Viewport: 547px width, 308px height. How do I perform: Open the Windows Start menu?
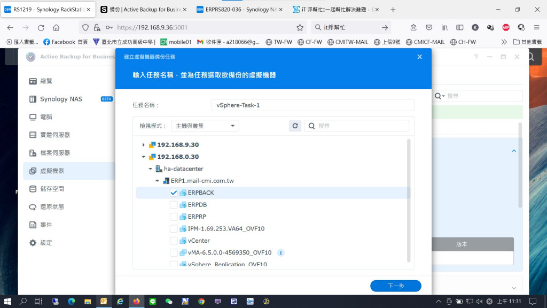point(7,302)
